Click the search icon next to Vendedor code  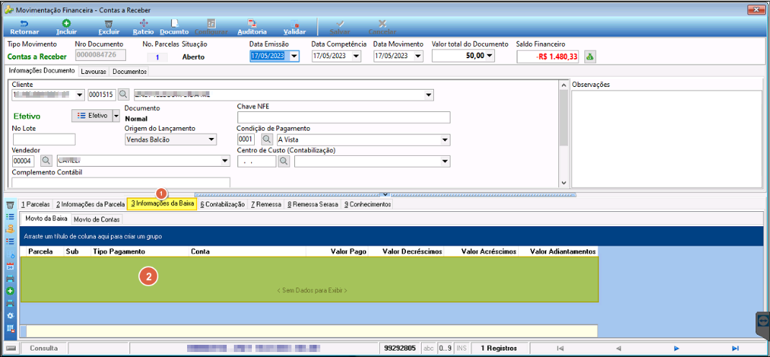click(x=45, y=160)
